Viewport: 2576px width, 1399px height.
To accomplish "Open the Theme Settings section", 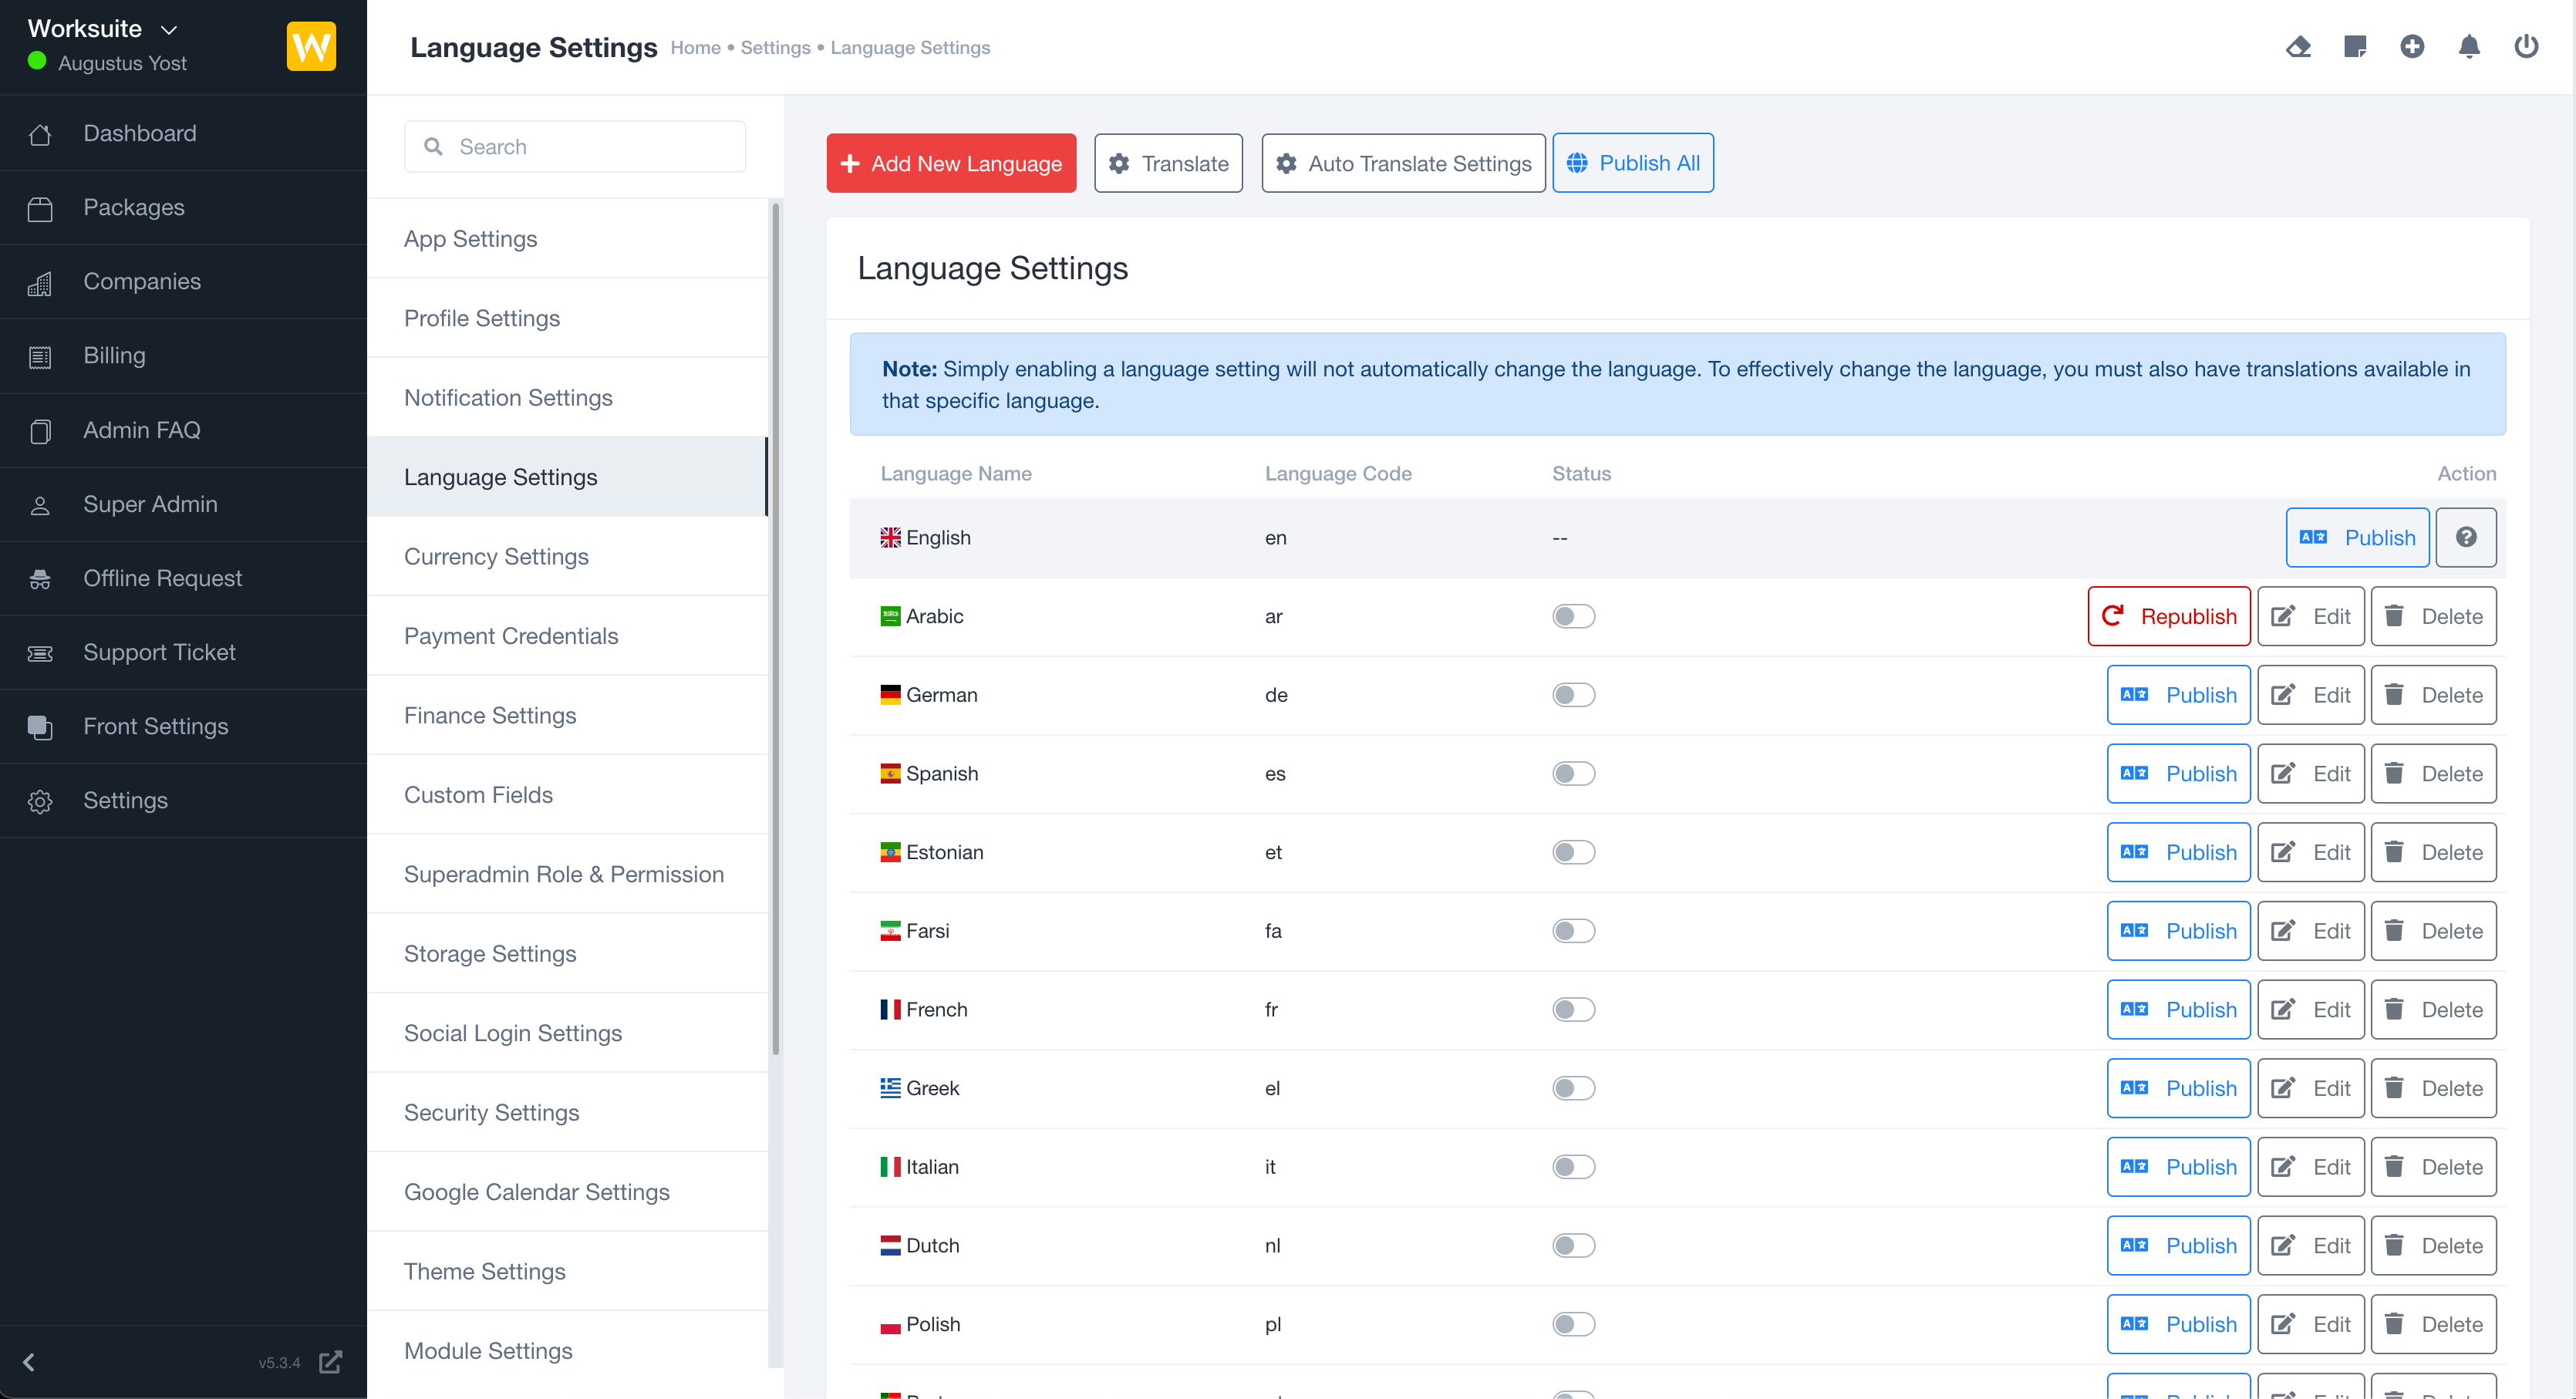I will [484, 1271].
